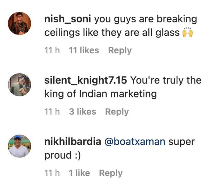213x180 pixels.
Task: Visit the silent_knight7.15 username link
Action: tap(86, 81)
